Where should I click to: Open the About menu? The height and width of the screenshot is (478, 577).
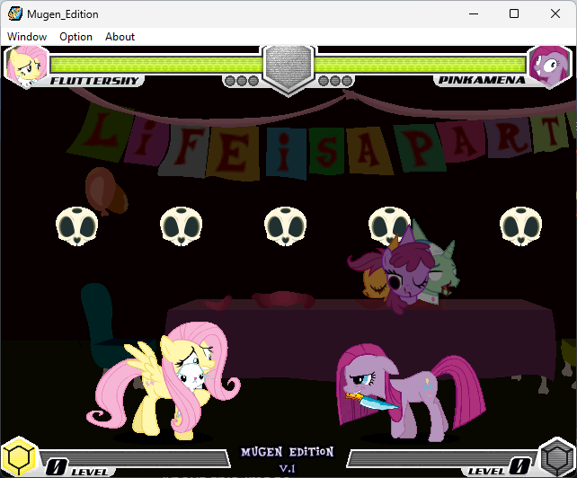[120, 37]
